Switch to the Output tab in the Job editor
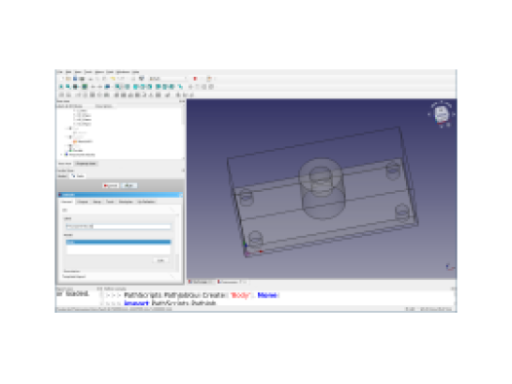 [x=83, y=202]
